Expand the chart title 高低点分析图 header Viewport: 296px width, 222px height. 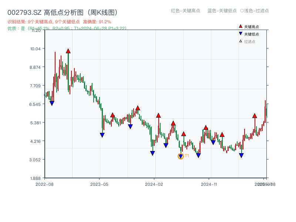[63, 11]
